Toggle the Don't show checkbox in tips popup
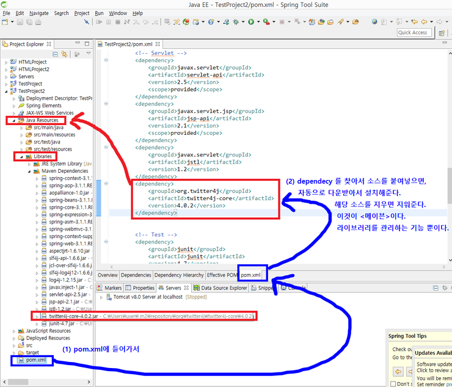This screenshot has width=452, height=387. click(392, 384)
